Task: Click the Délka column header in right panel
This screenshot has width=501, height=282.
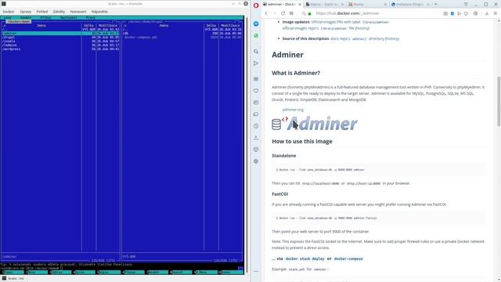Action: 211,26
